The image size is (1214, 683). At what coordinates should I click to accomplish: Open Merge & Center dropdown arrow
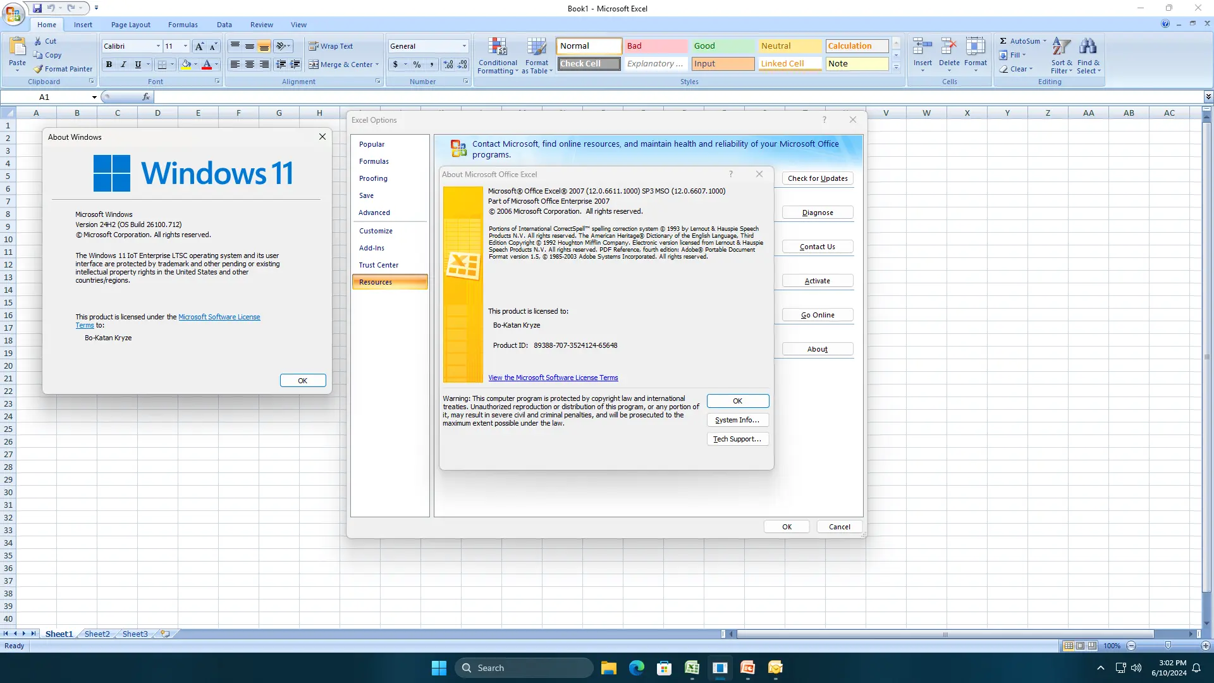[377, 65]
